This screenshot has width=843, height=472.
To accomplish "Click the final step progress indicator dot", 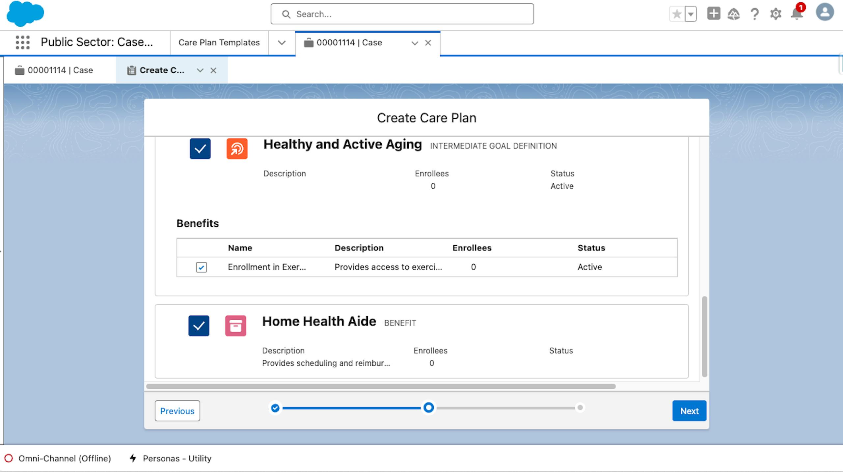I will click(580, 408).
